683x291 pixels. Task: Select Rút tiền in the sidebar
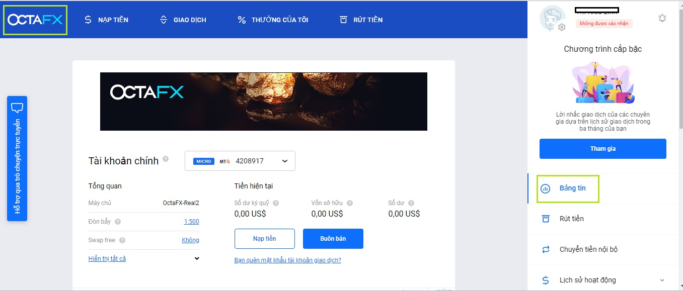coord(603,219)
